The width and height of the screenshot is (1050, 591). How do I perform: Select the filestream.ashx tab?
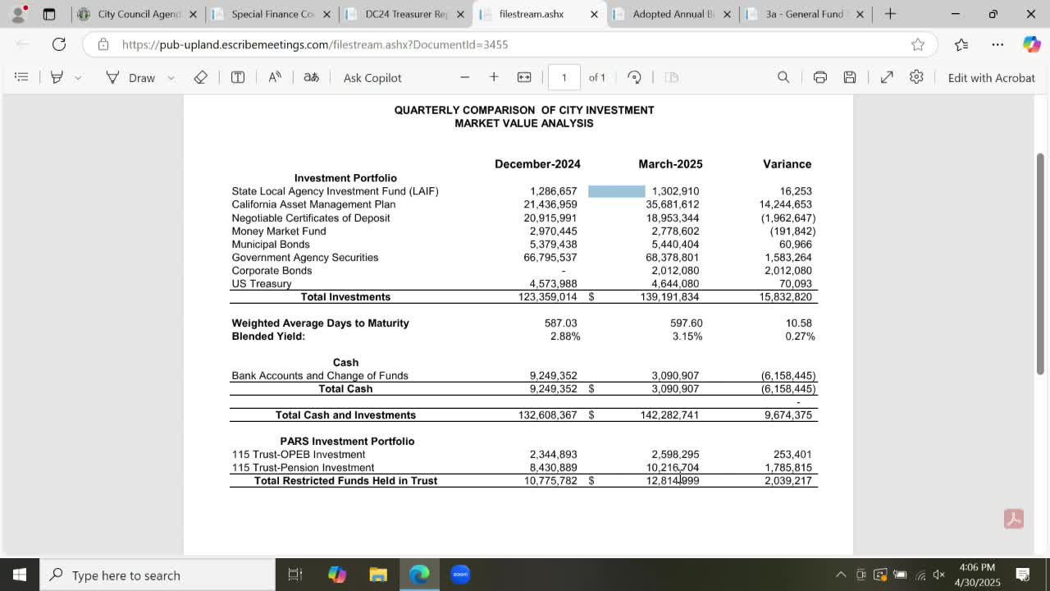(x=531, y=14)
